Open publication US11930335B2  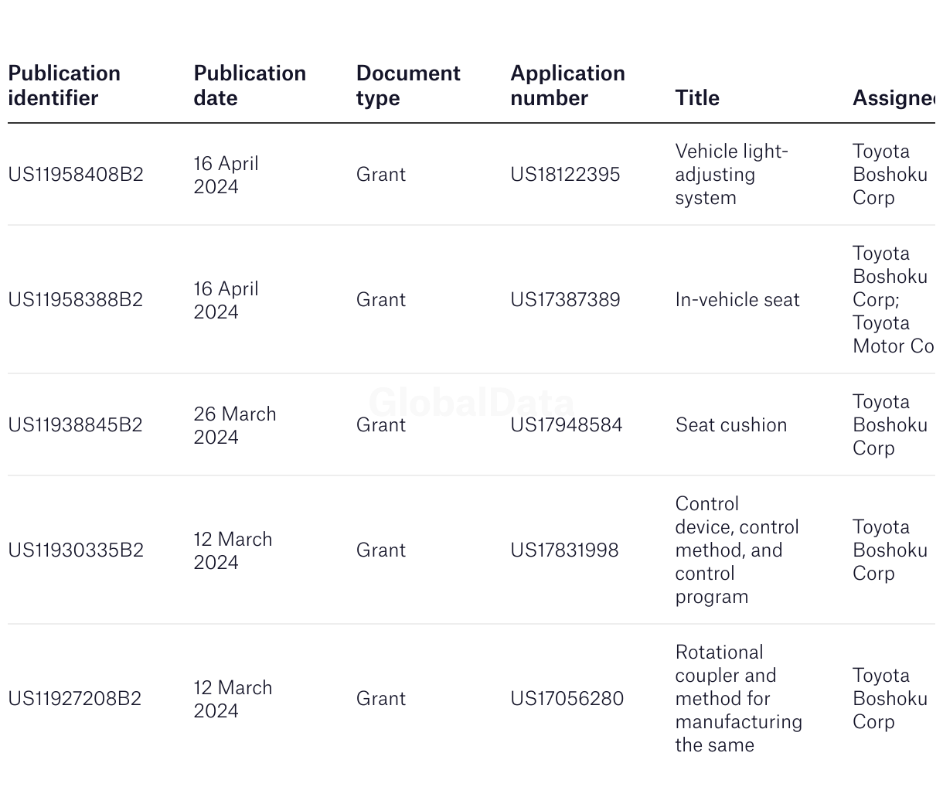tap(76, 550)
